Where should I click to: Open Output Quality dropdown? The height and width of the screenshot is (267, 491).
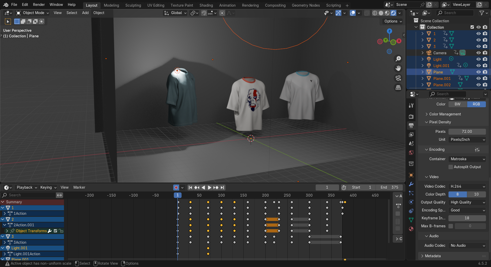tap(467, 202)
